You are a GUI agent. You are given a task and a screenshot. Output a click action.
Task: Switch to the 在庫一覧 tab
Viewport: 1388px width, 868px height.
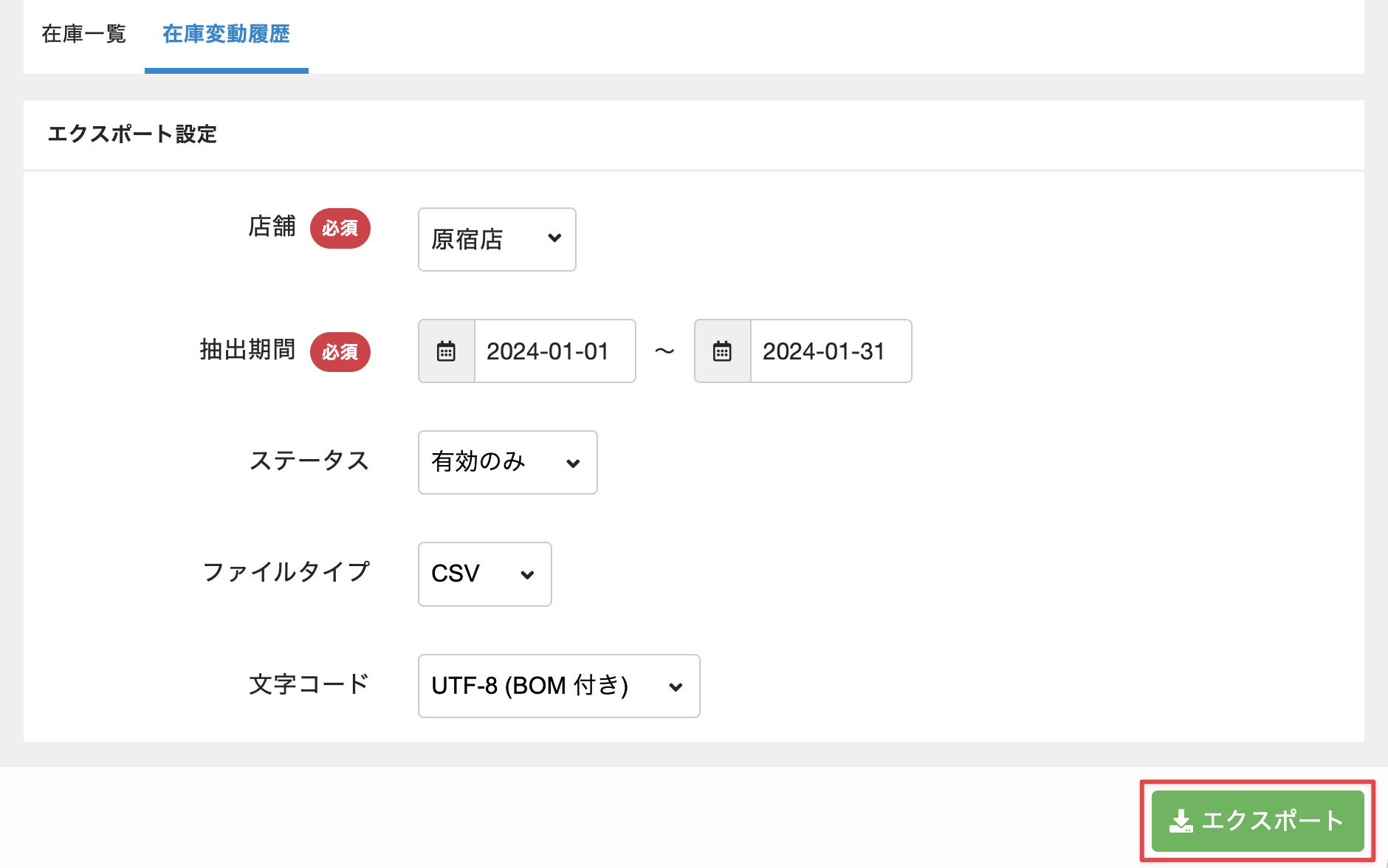83,34
